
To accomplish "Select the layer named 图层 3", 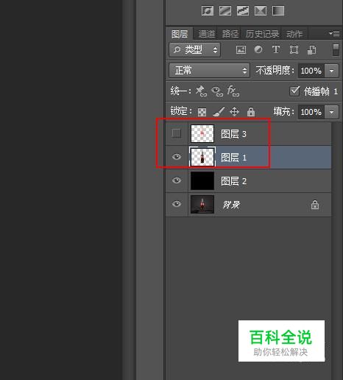I will coord(233,134).
